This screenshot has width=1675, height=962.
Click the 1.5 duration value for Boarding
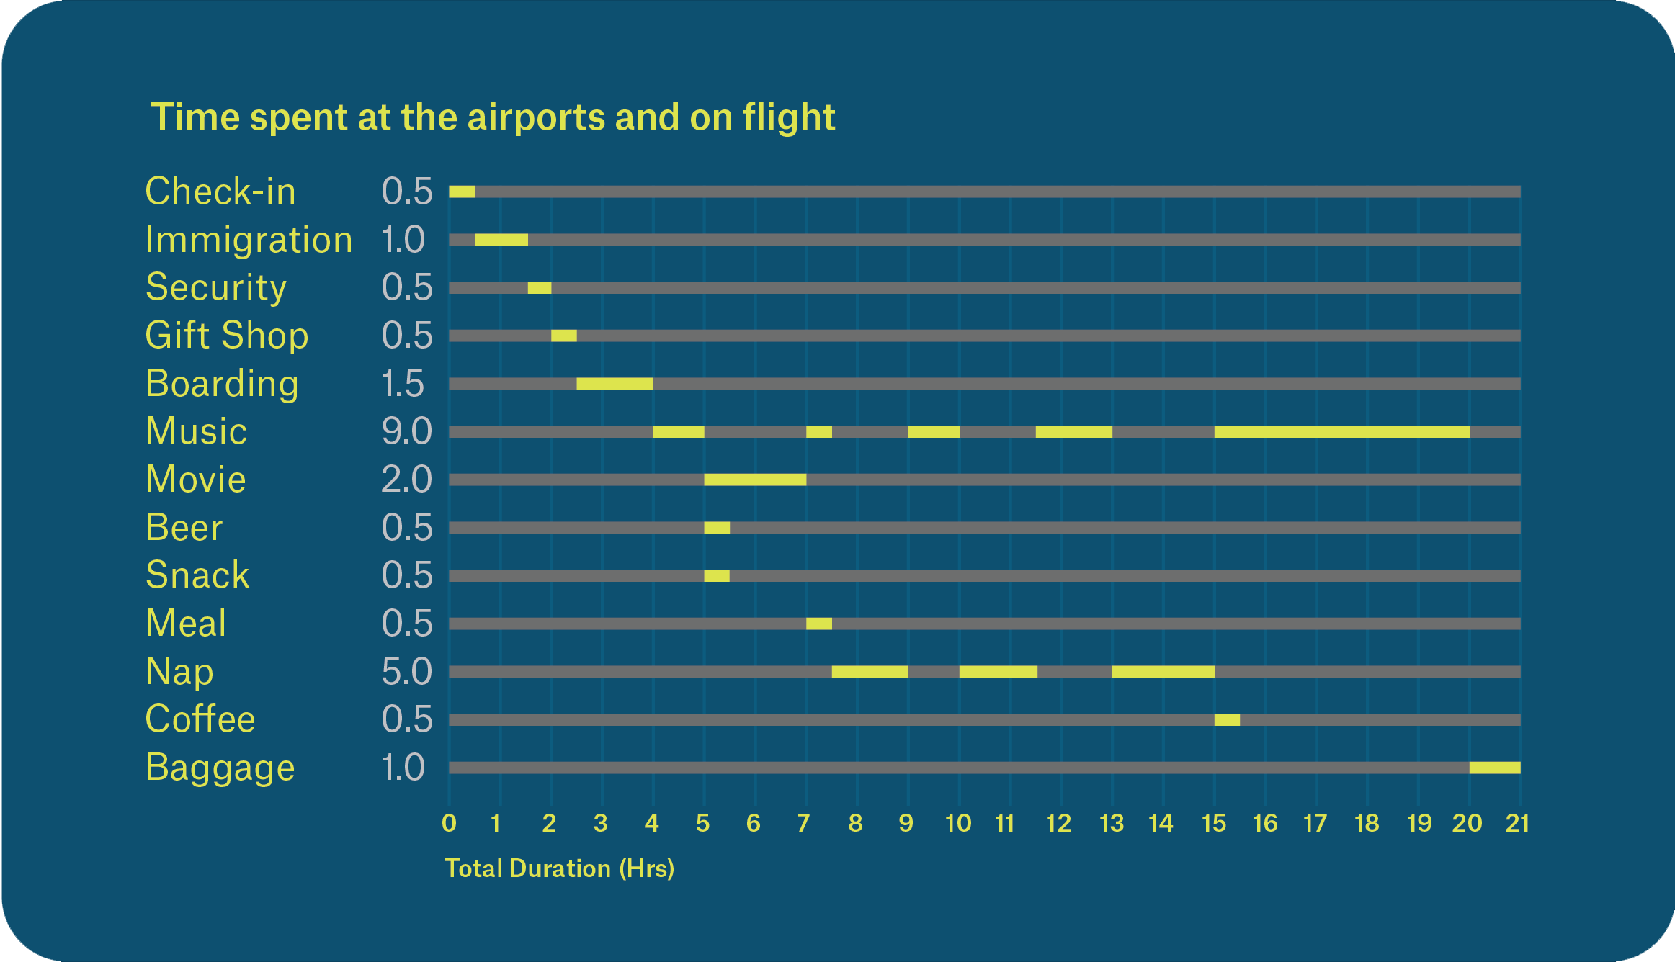[x=403, y=384]
